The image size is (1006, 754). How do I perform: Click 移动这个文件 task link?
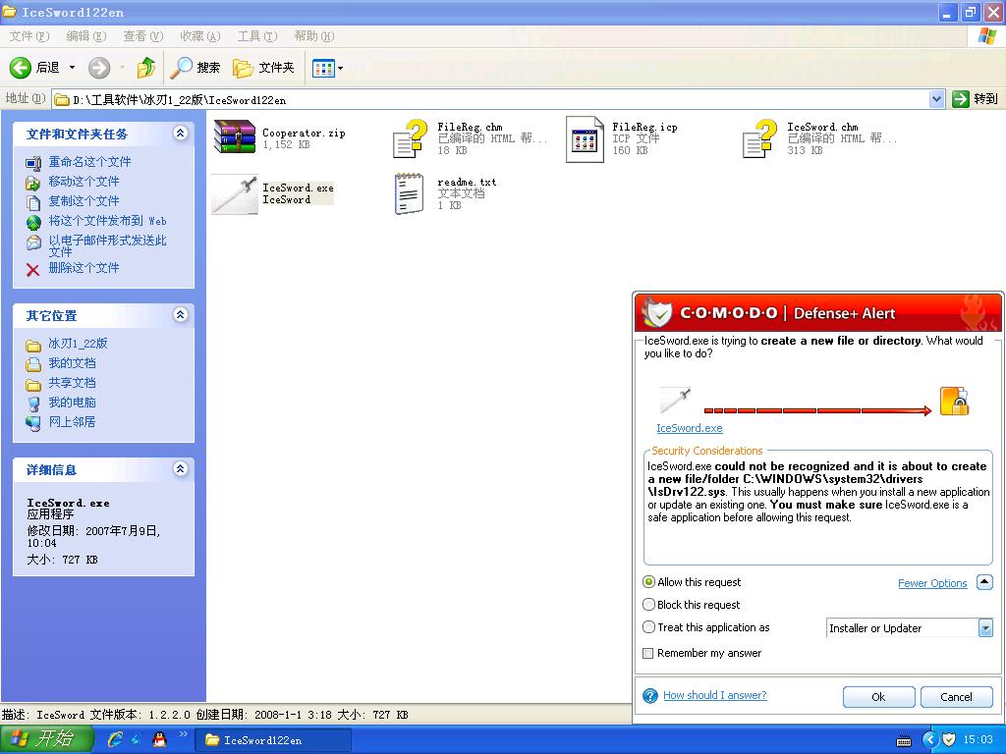84,182
